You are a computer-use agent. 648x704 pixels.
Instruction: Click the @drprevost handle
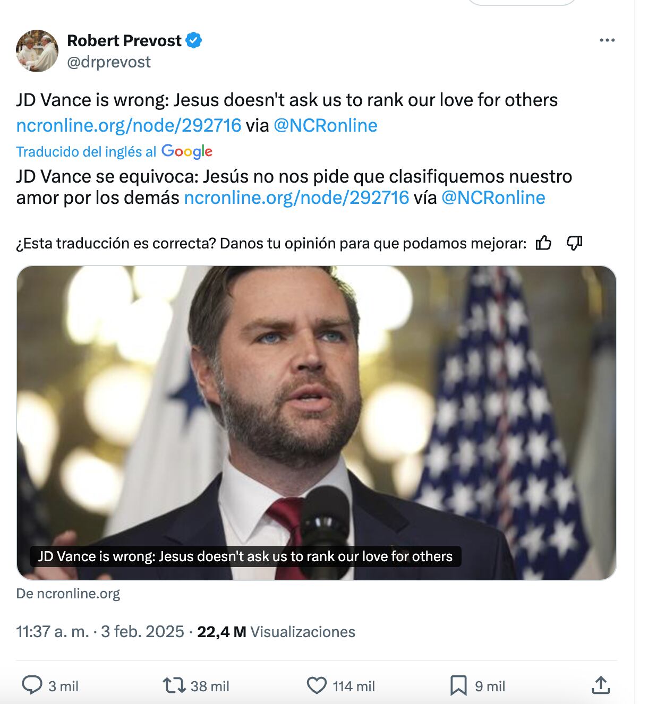tap(109, 62)
